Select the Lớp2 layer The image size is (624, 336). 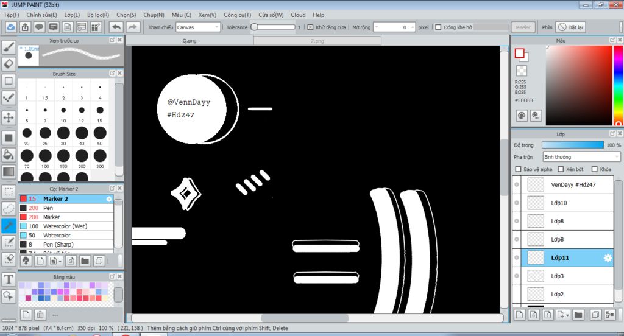(x=562, y=294)
